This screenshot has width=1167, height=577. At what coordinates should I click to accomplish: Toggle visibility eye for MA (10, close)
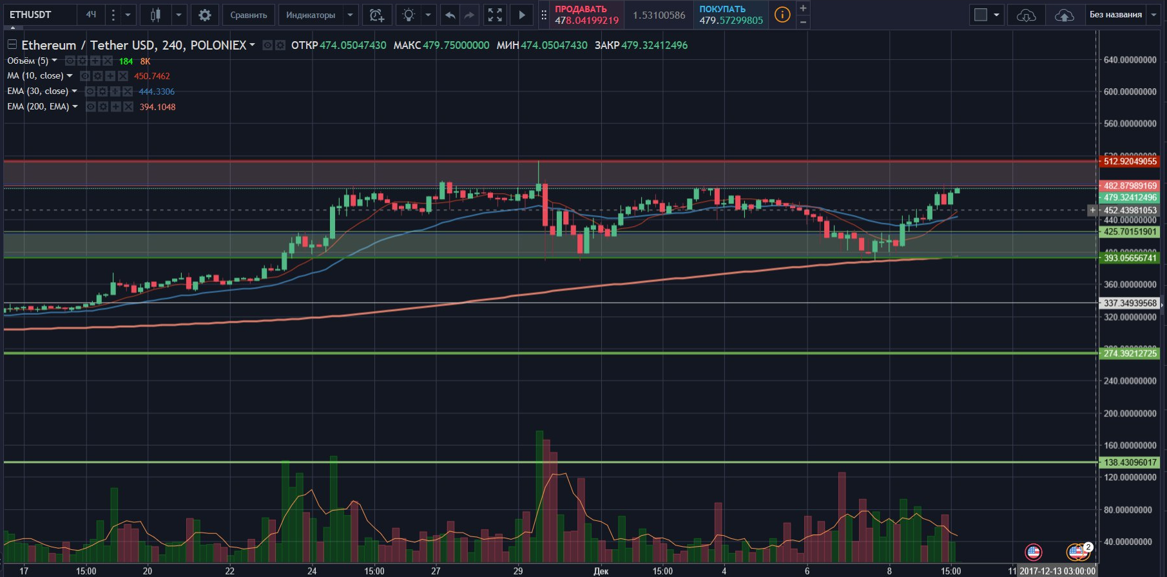pos(85,76)
